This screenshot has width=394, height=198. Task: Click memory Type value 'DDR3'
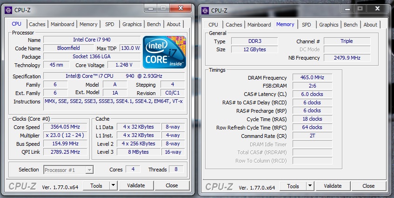(x=254, y=41)
